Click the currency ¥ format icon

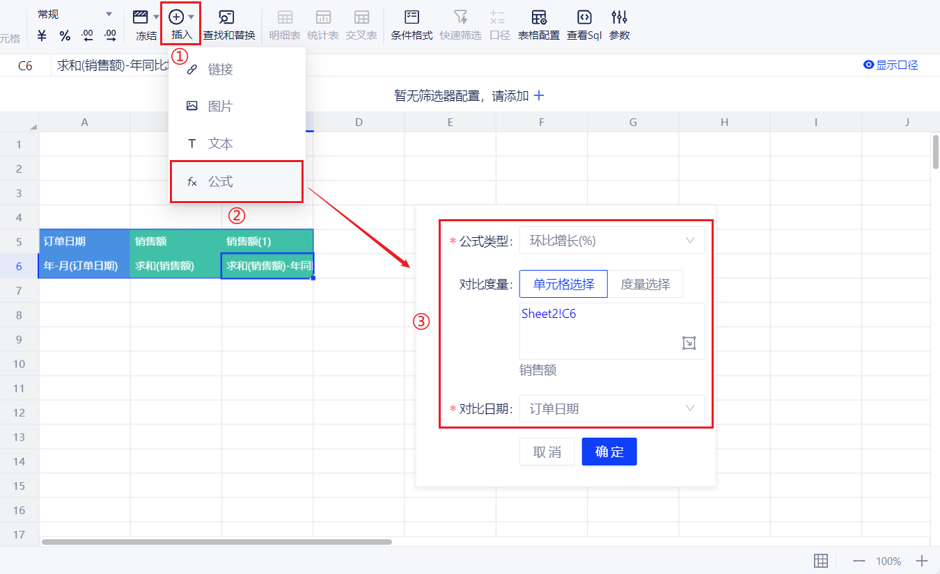tap(42, 35)
